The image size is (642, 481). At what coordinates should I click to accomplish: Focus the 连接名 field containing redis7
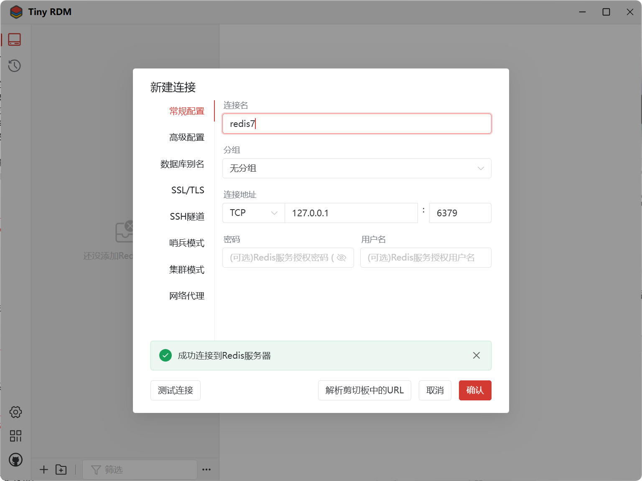357,124
